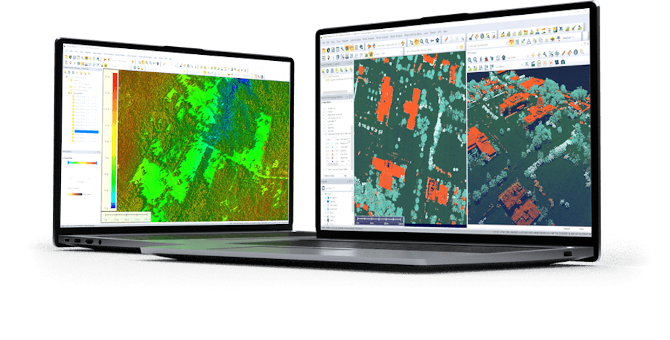This screenshot has width=670, height=340.
Task: Select Pictures folder in file browser tree
Action: (x=332, y=216)
